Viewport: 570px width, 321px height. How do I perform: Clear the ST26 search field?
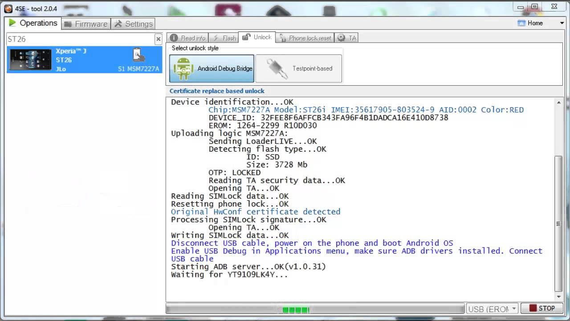point(158,39)
